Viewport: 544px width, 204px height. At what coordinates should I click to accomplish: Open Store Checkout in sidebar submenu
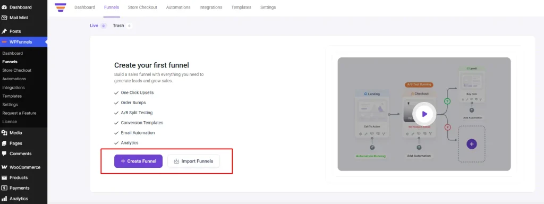point(16,71)
